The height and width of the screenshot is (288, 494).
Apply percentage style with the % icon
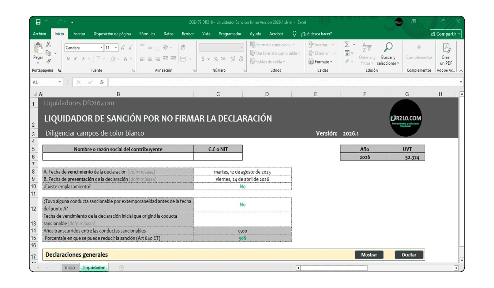[216, 59]
